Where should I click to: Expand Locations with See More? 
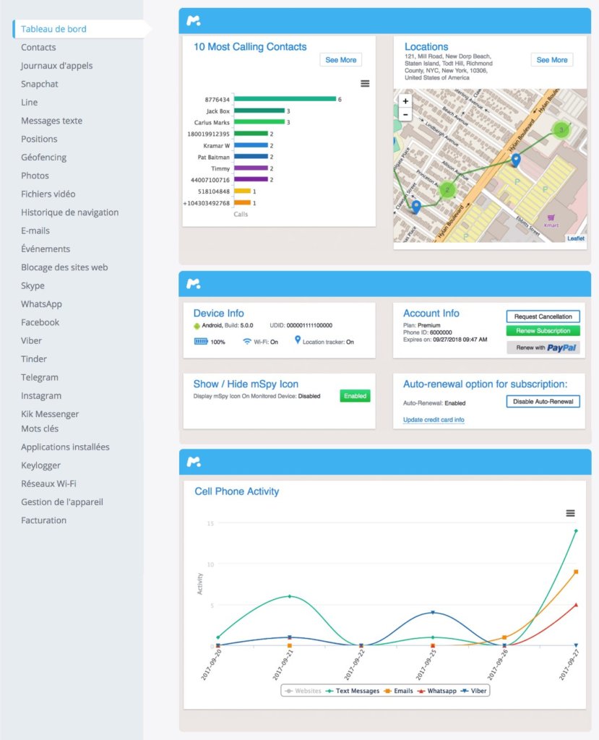pyautogui.click(x=551, y=60)
